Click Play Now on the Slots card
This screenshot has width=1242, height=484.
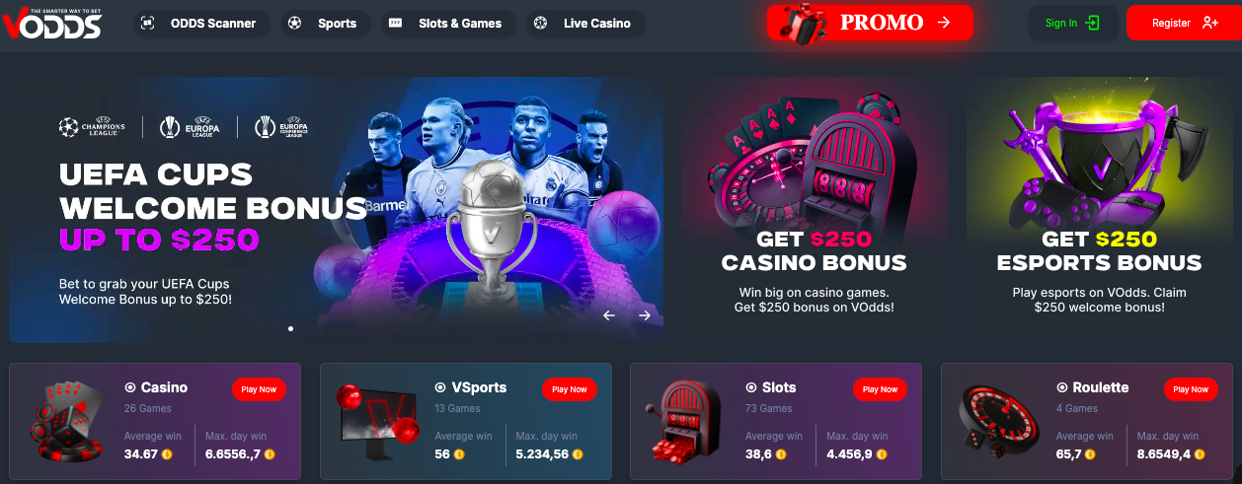[880, 389]
